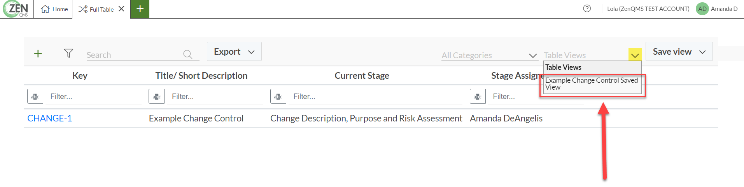Expand the Save view dropdown
744x187 pixels.
679,52
